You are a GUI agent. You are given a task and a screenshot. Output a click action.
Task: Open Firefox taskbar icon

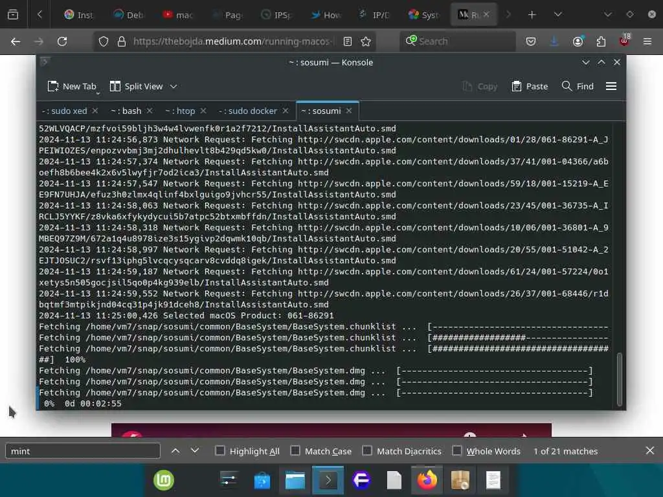[427, 481]
